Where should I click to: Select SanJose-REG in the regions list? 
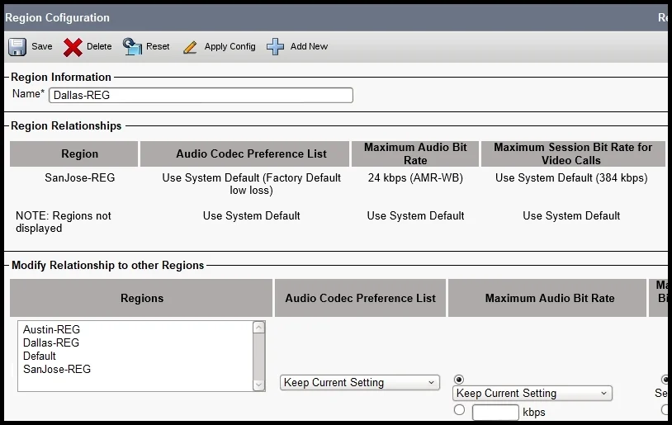(57, 370)
